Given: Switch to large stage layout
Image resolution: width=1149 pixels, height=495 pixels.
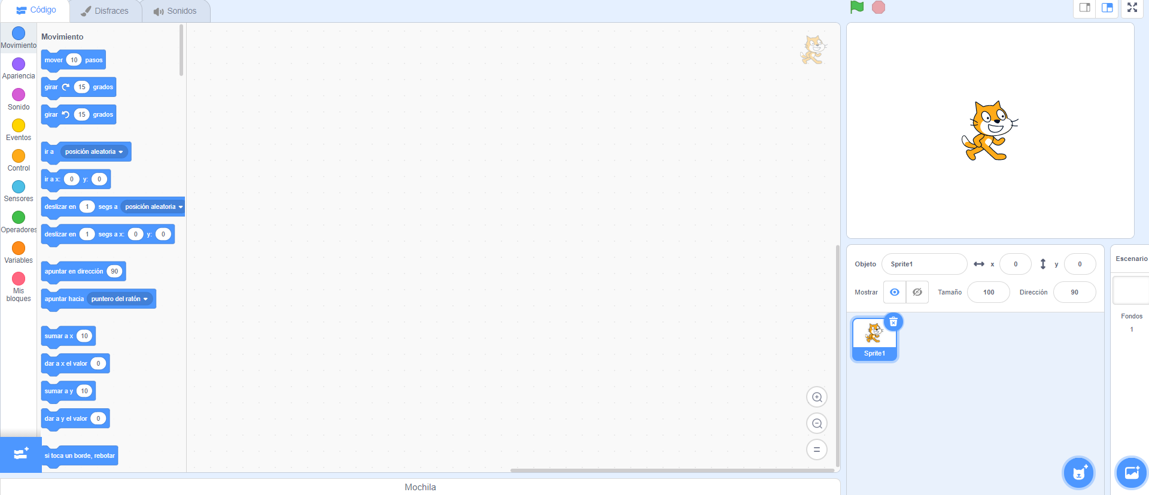Looking at the screenshot, I should coord(1107,8).
